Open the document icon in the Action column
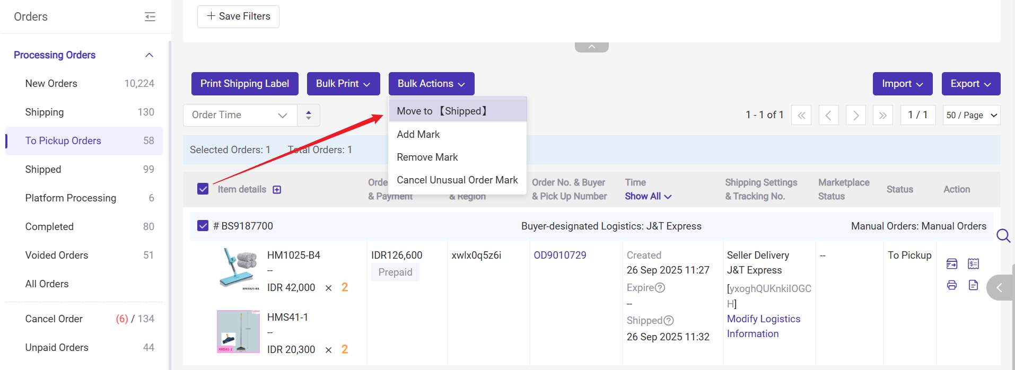 click(973, 285)
